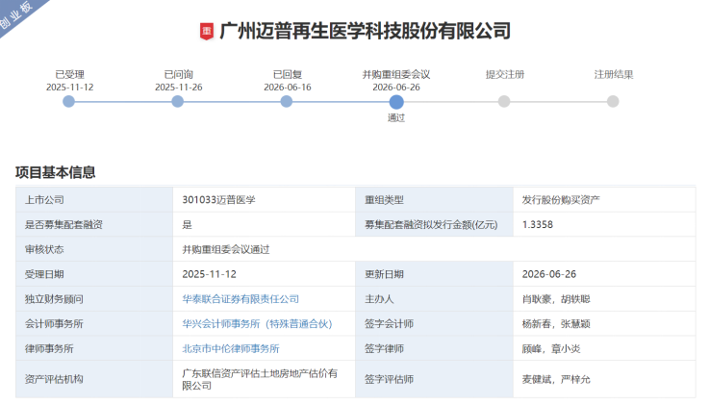Click the 会计师事务所 row label
This screenshot has width=709, height=405.
click(x=54, y=324)
